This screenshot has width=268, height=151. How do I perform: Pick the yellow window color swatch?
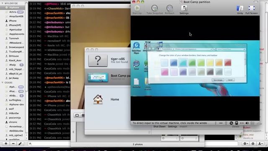click(x=210, y=62)
